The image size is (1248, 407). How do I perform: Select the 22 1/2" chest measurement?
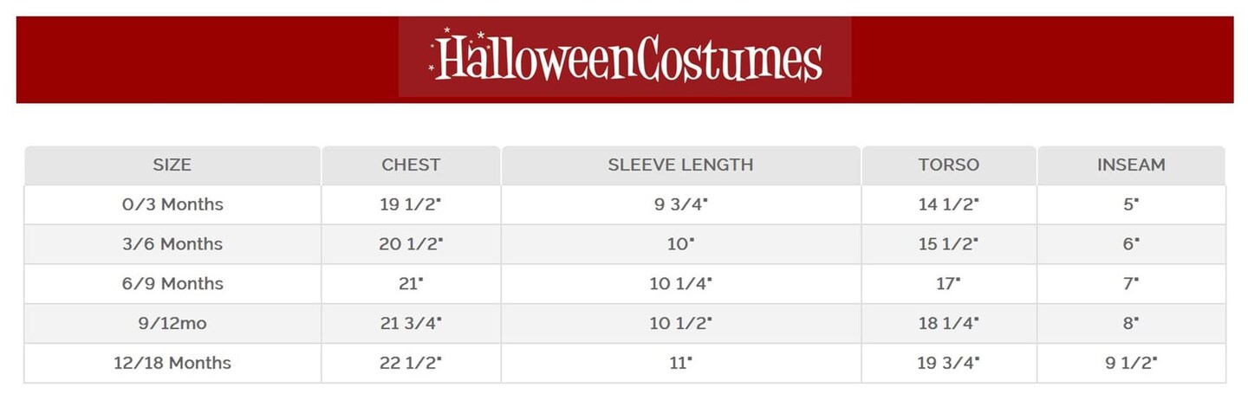pyautogui.click(x=411, y=363)
